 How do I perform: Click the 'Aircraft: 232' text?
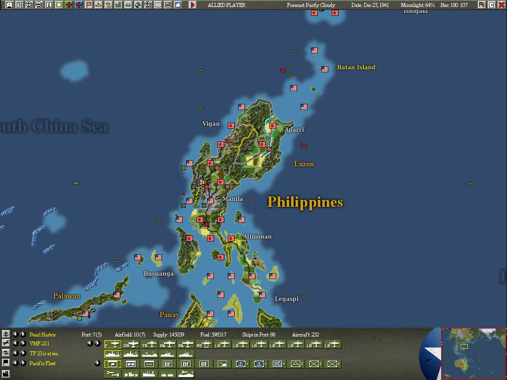[x=305, y=334]
